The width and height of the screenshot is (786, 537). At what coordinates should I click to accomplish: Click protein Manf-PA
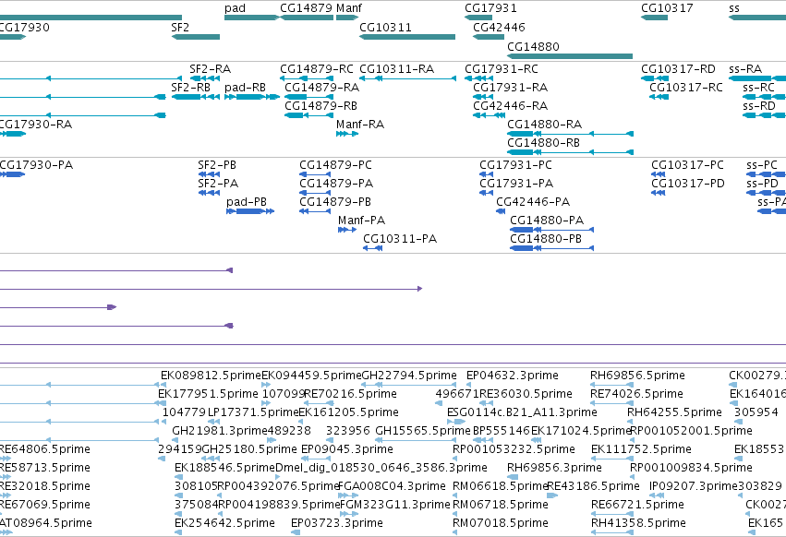[x=347, y=230]
